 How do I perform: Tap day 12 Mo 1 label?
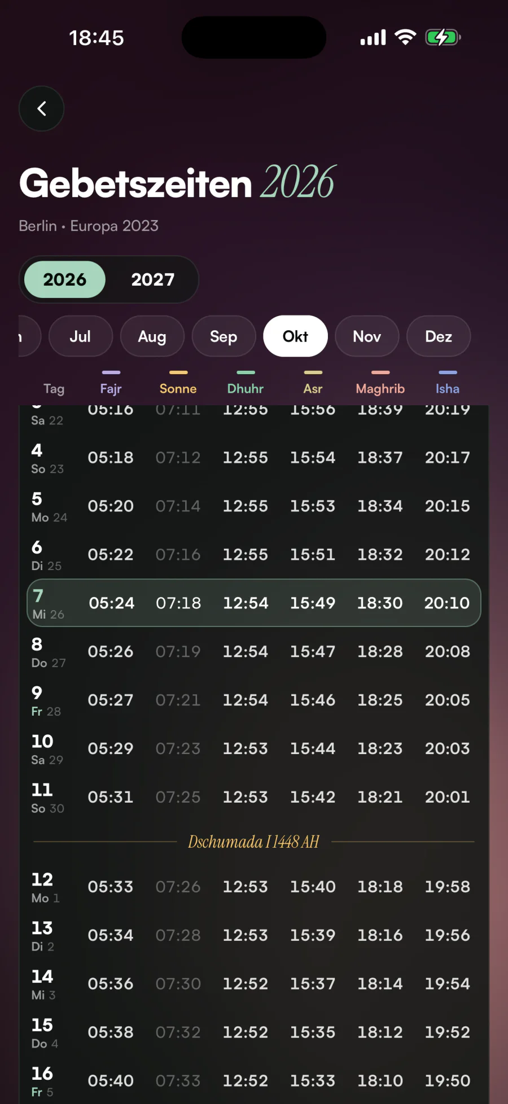45,887
